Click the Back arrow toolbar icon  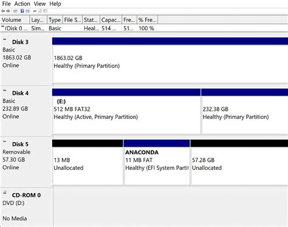[3, 11]
